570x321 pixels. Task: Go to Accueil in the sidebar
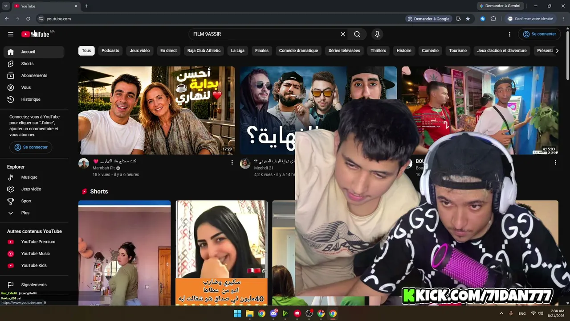[34, 52]
